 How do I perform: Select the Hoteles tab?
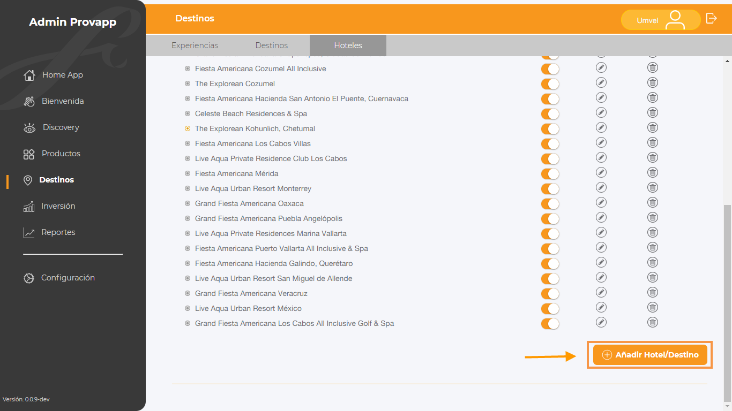pos(348,45)
